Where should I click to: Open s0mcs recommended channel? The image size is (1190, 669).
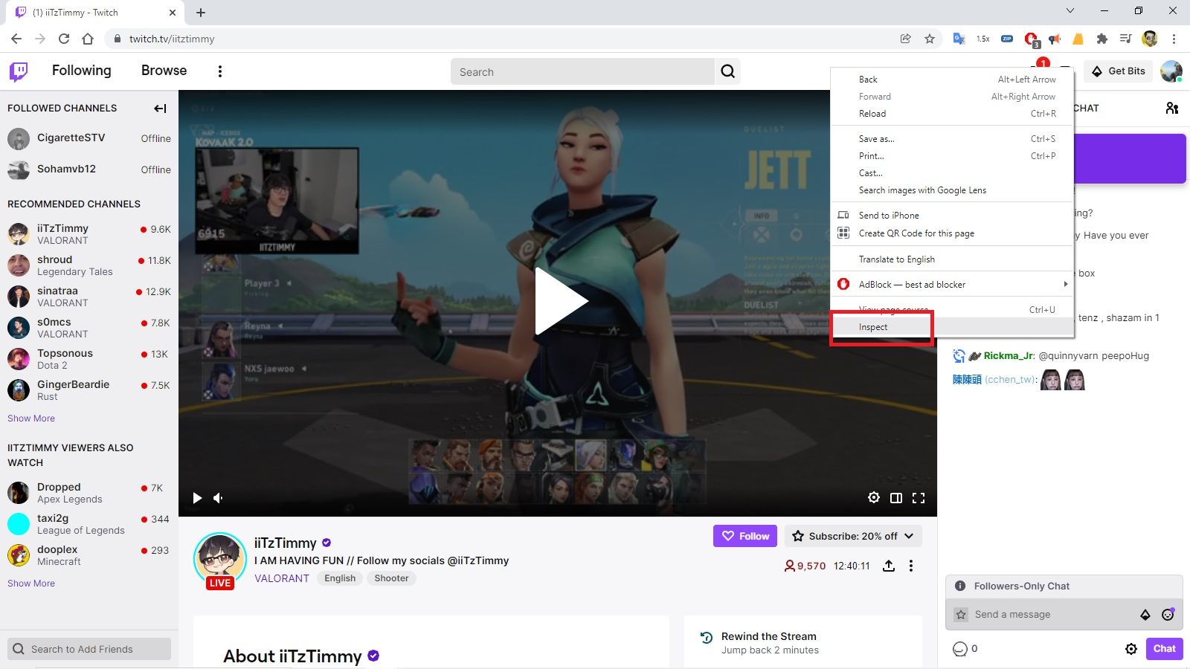point(89,328)
